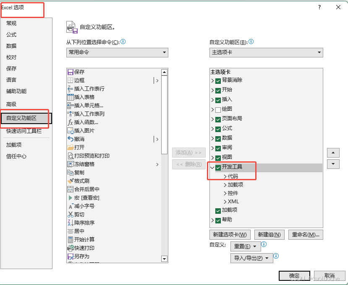Click the Center alignment icon

(x=71, y=231)
